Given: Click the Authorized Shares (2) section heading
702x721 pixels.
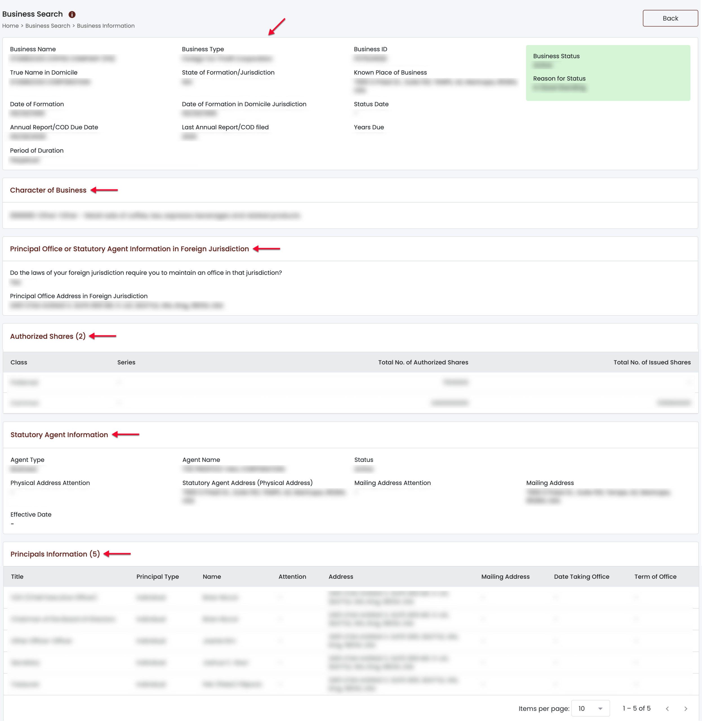Looking at the screenshot, I should (48, 336).
